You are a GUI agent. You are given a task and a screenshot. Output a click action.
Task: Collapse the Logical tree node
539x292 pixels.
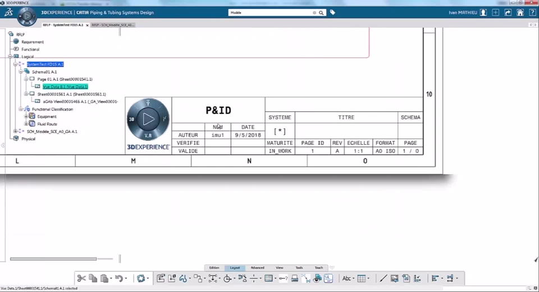tap(10, 56)
